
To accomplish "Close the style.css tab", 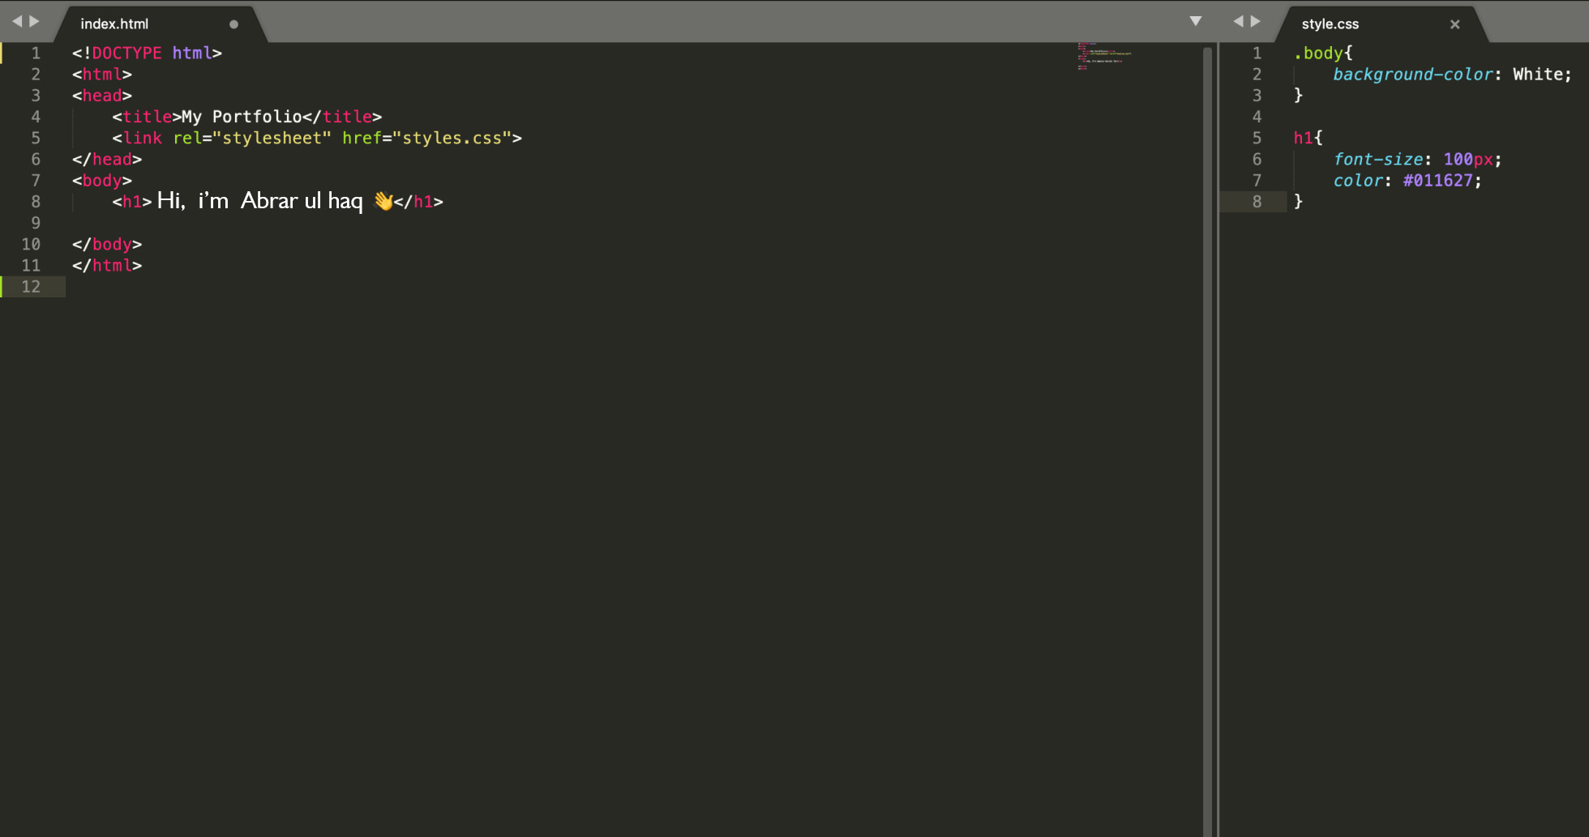I will (1454, 24).
